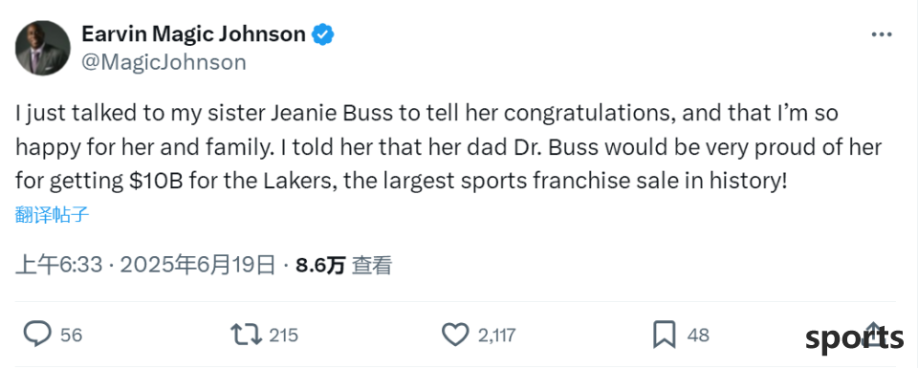Repost using the retweet arrows icon
The height and width of the screenshot is (368, 918).
(x=246, y=335)
